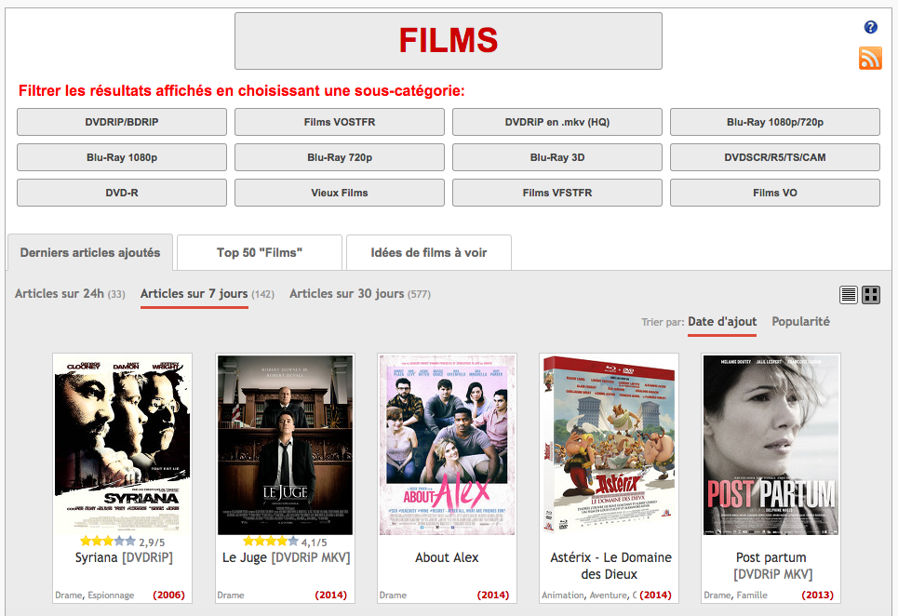Switch to grid view layout icon
The height and width of the screenshot is (616, 898).
pos(871,295)
